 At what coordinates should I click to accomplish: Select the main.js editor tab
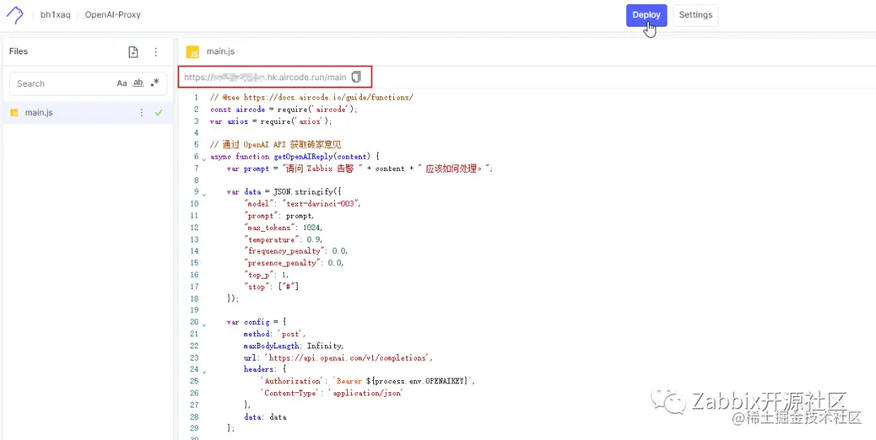pos(220,51)
